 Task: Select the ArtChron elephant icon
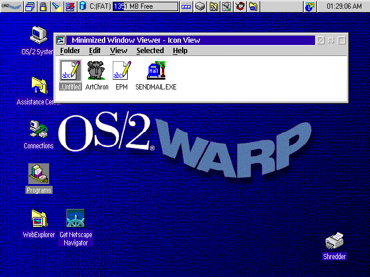tap(96, 70)
